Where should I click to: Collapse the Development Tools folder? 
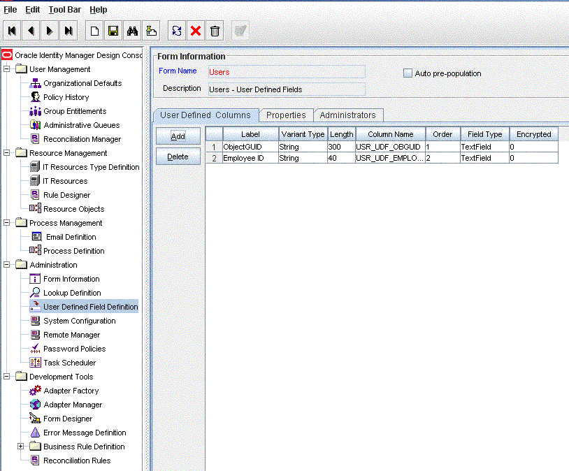pyautogui.click(x=8, y=377)
